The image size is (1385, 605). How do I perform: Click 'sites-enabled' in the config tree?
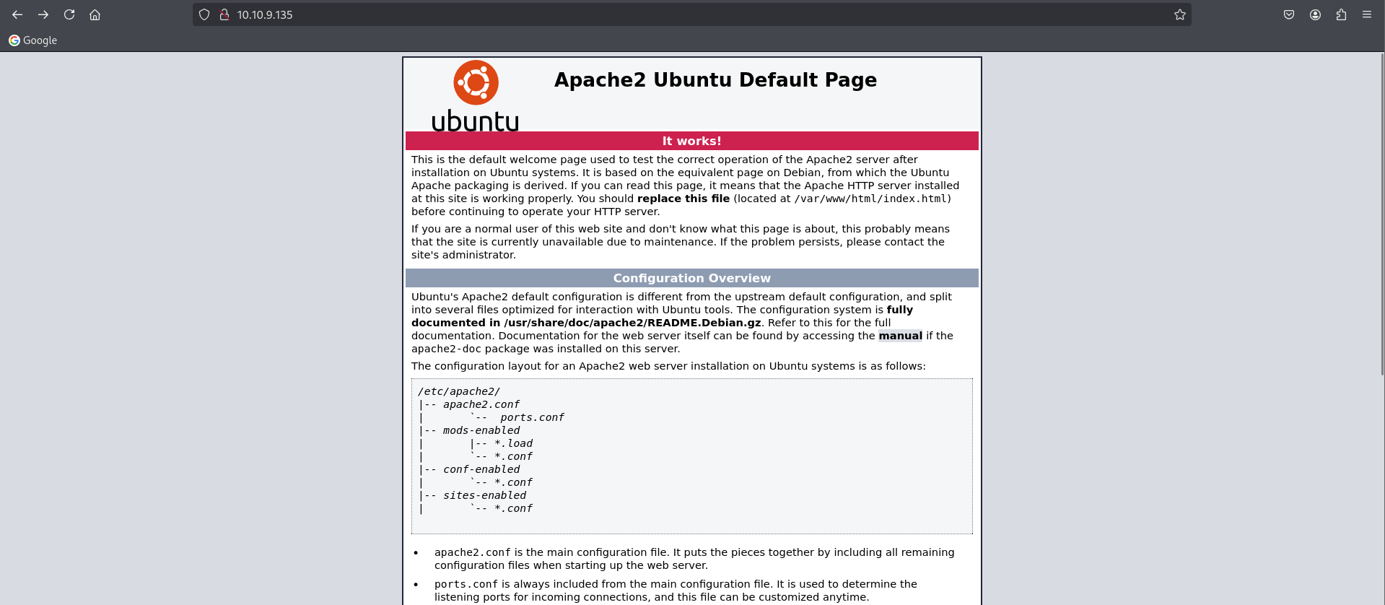coord(484,495)
